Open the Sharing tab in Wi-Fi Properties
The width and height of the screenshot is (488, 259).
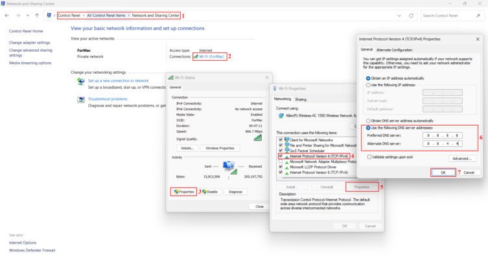click(x=301, y=99)
